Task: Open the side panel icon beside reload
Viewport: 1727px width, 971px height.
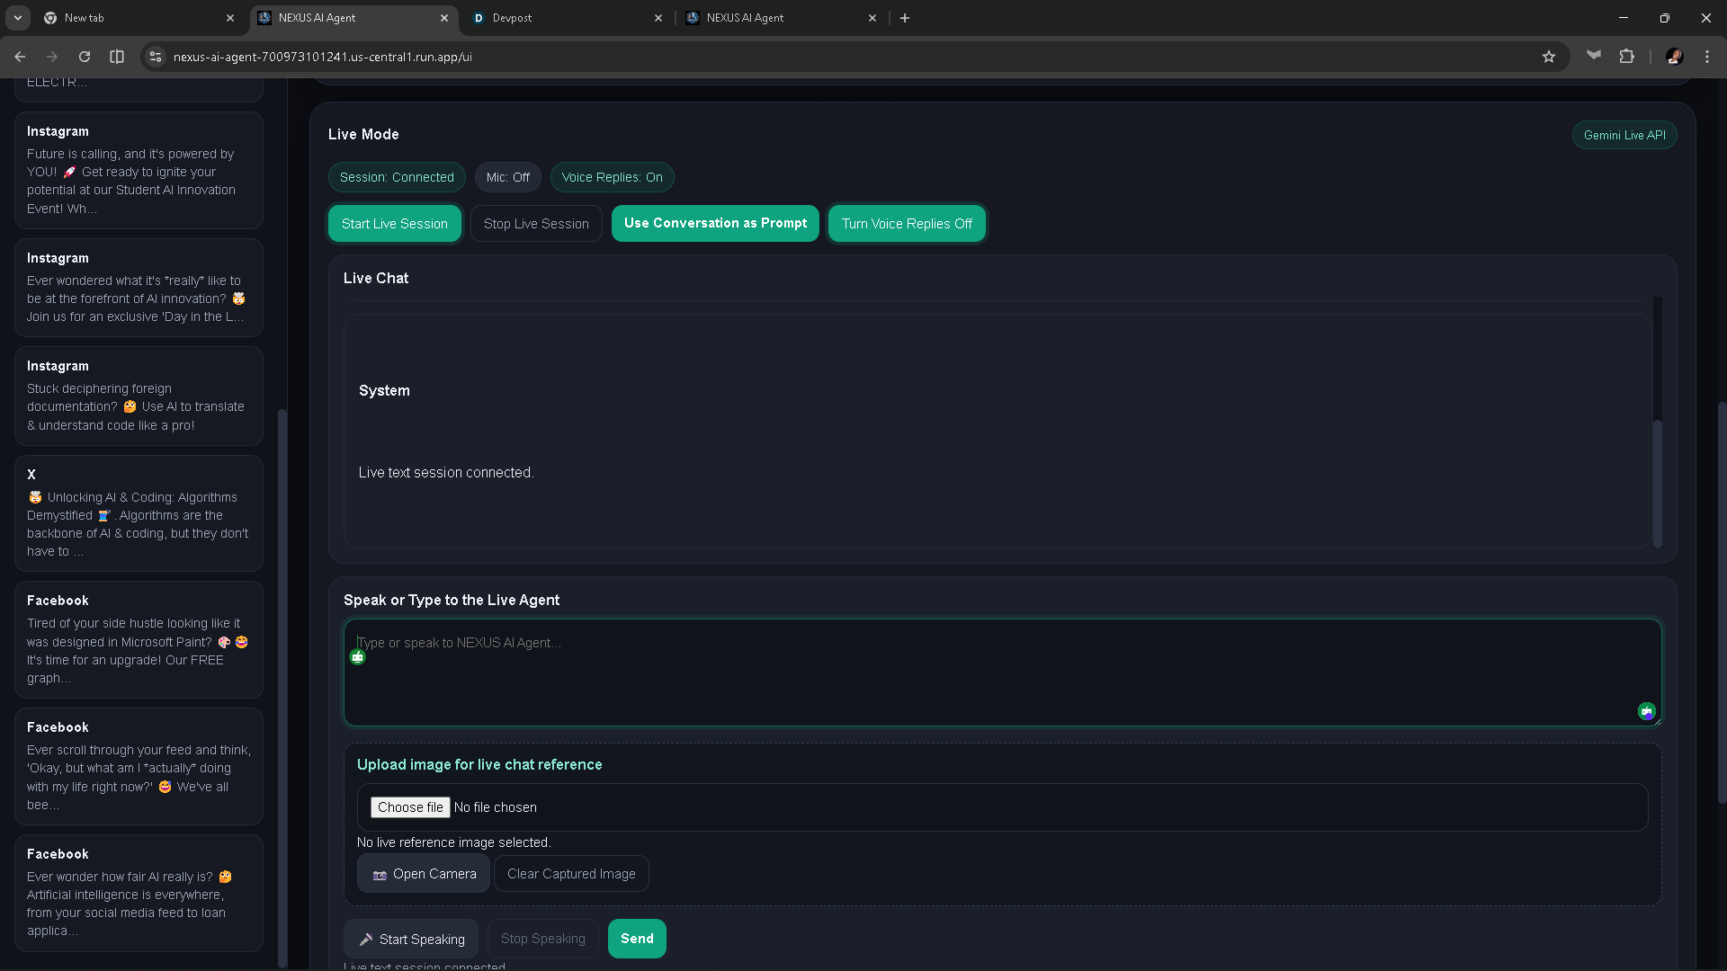Action: click(x=117, y=57)
